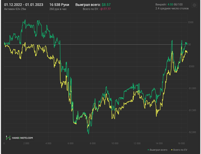Image resolution: width=201 pixels, height=154 pixels.
Task: Select the date range 01.12.2022 - 01.01.2023
Action: click(24, 5)
